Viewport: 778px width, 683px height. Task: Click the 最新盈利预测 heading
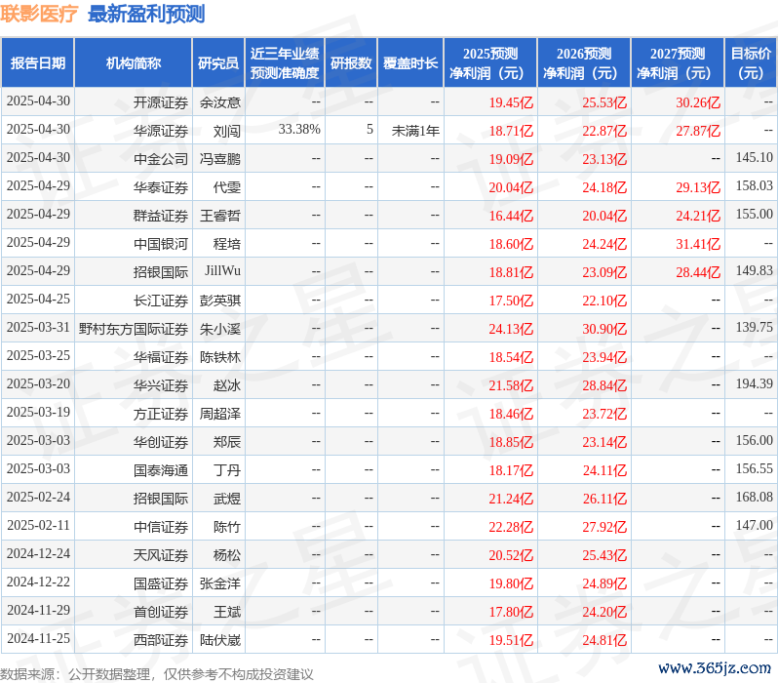pos(146,14)
